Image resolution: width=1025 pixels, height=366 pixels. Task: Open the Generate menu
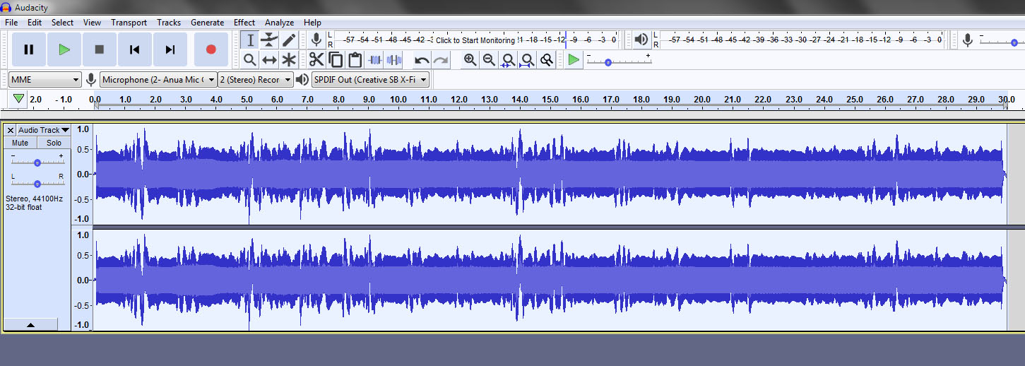tap(208, 23)
